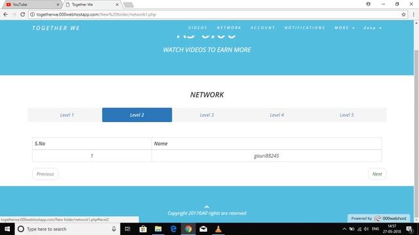Click the volume icon in system tray

[367, 229]
